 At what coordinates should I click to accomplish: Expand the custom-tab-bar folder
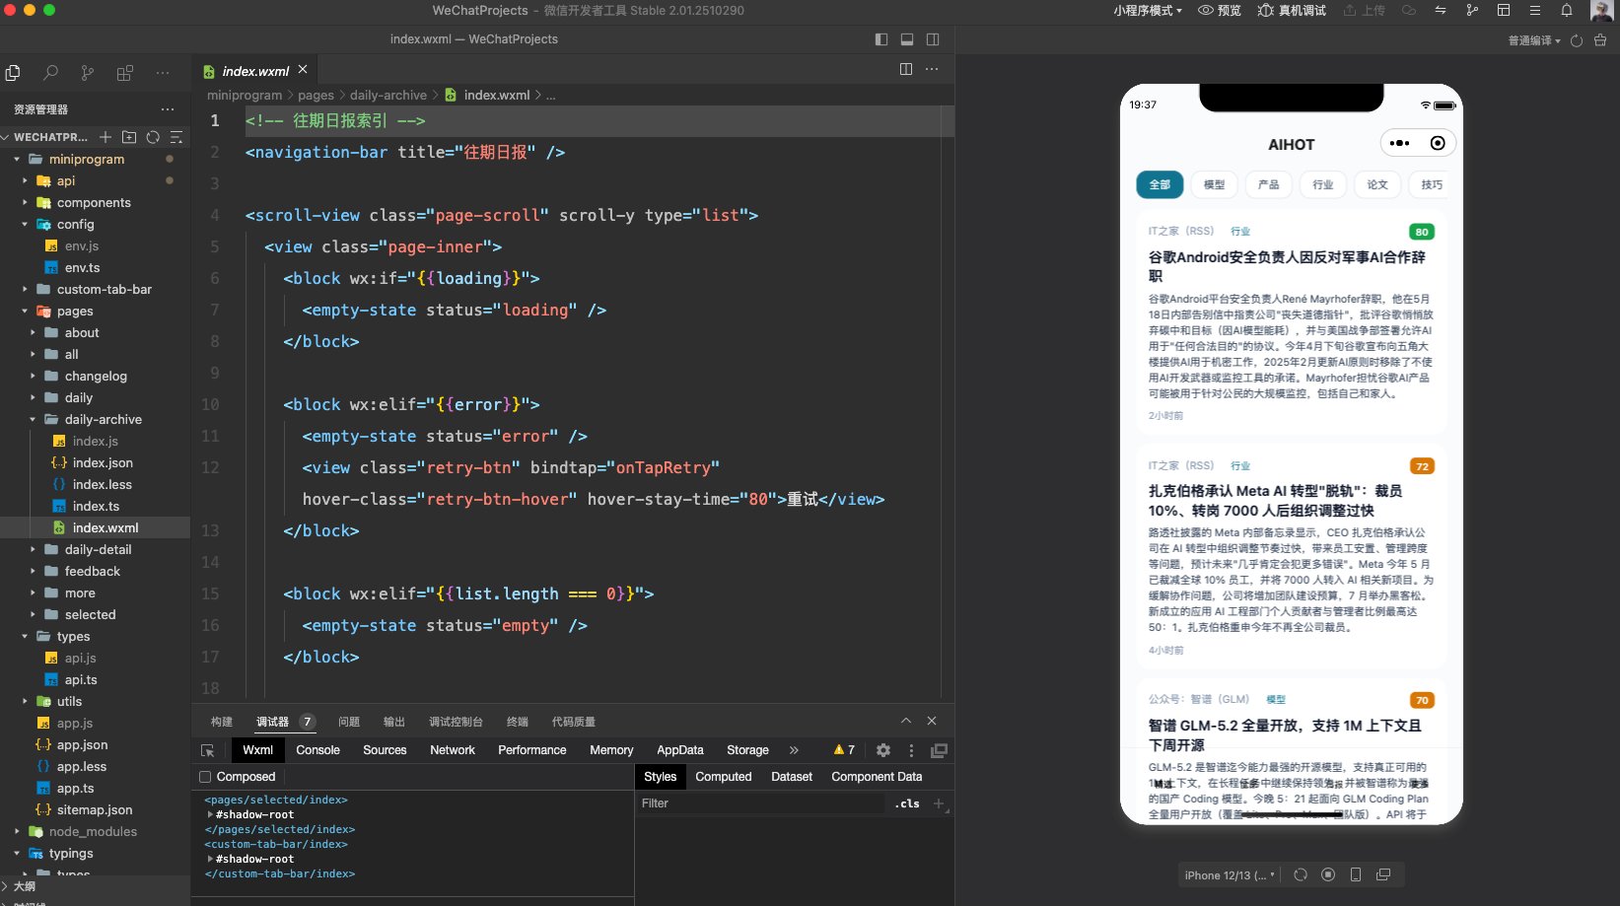click(105, 289)
